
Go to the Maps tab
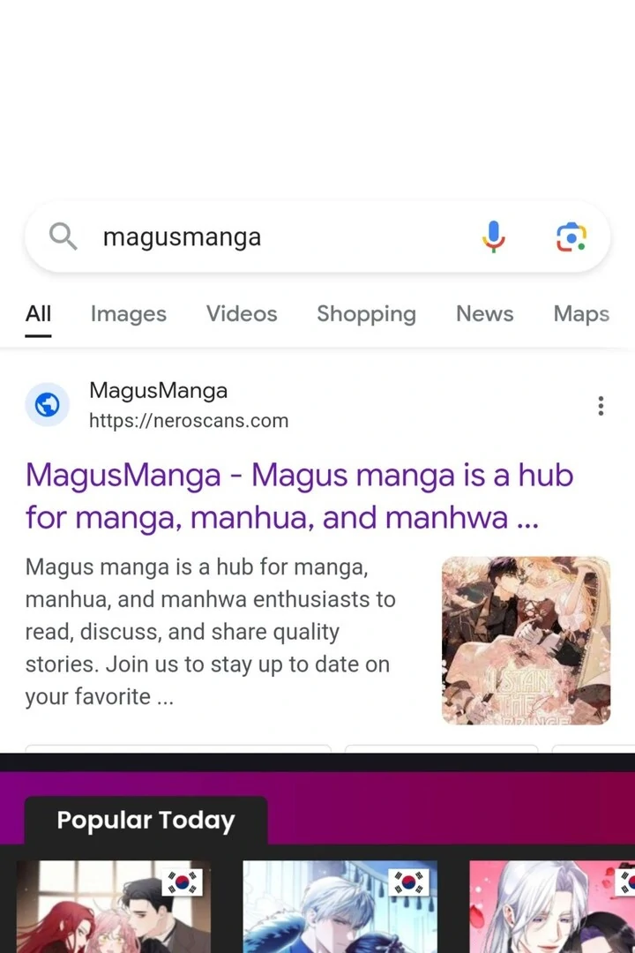point(581,314)
